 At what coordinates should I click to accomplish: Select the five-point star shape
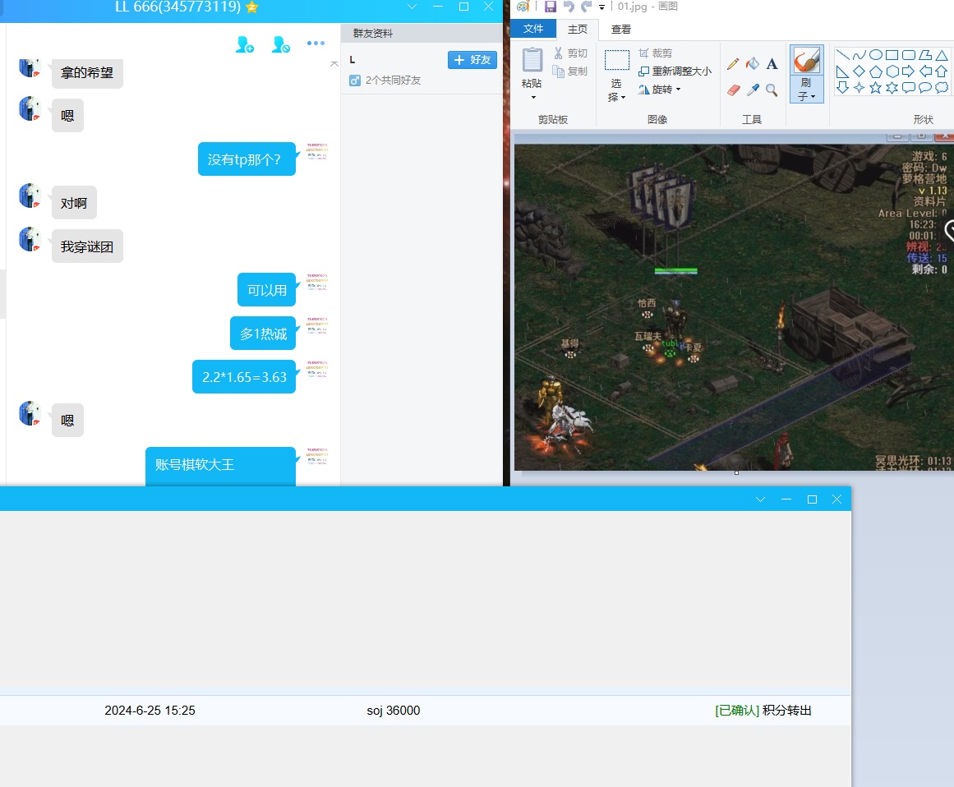(x=875, y=88)
